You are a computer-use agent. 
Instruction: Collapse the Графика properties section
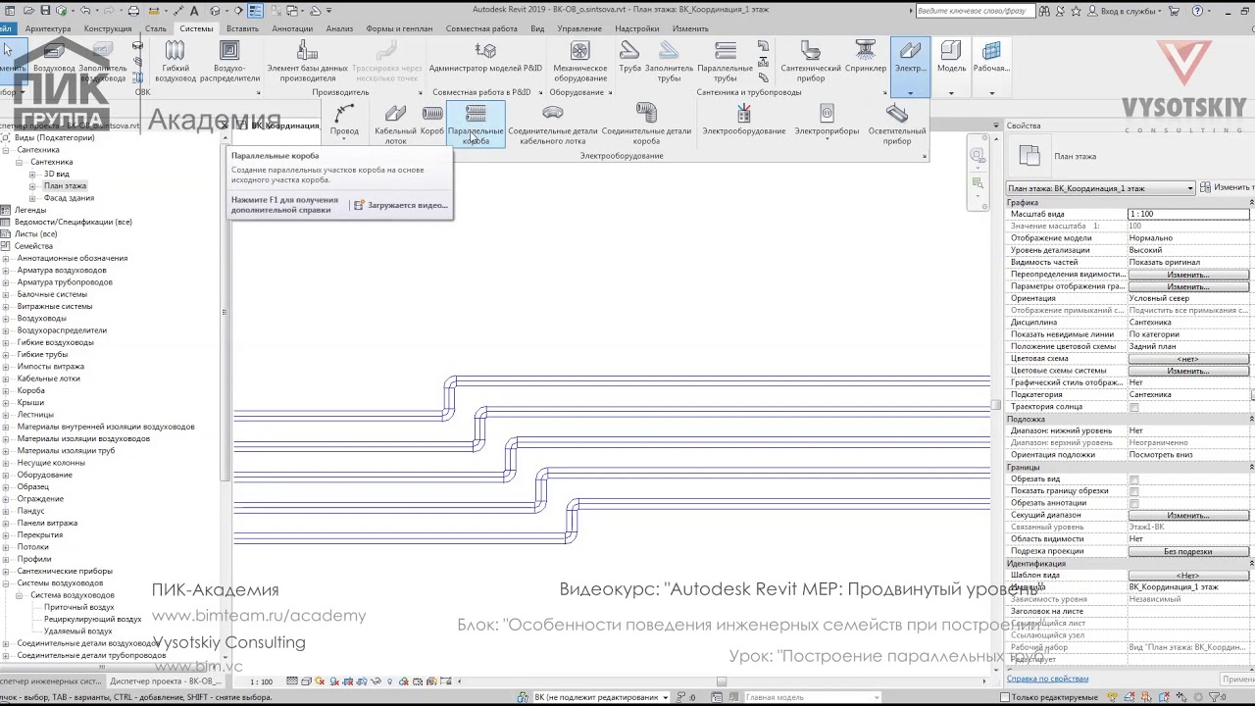tap(1251, 202)
